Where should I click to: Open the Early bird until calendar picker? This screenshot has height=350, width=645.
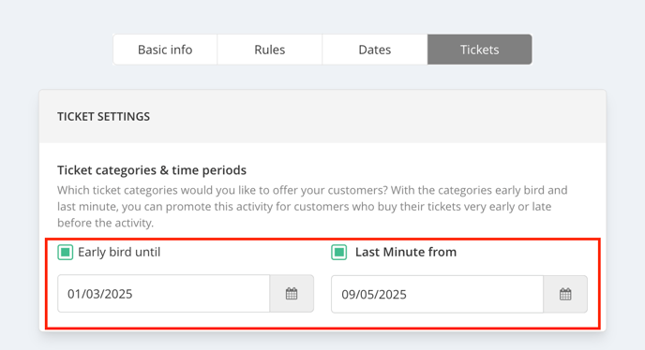click(292, 294)
